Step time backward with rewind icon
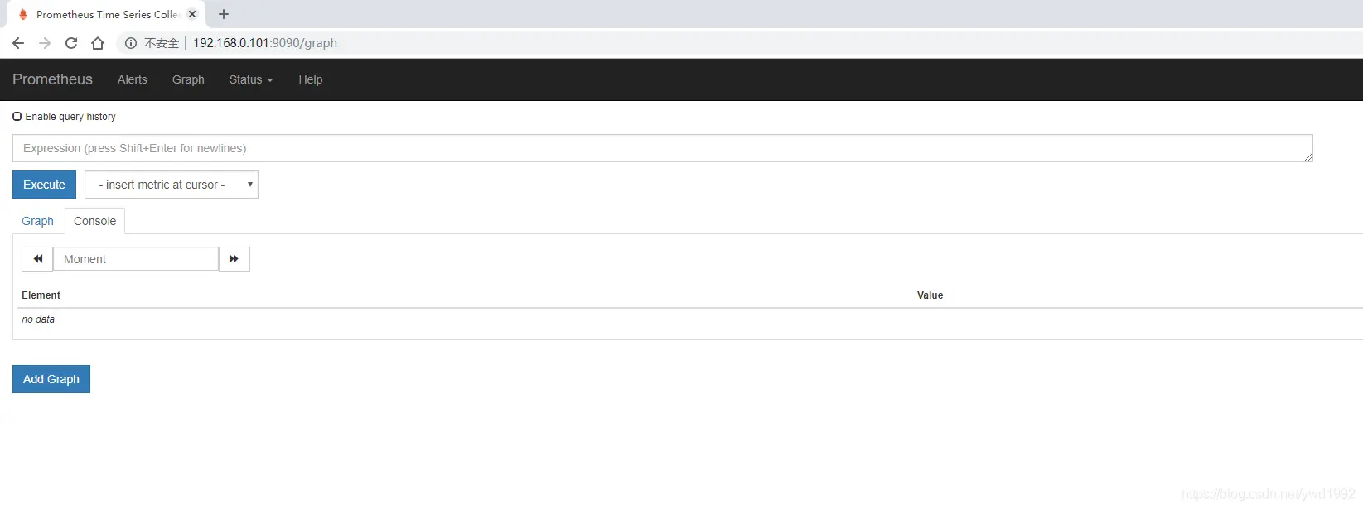Image resolution: width=1363 pixels, height=509 pixels. (x=37, y=259)
